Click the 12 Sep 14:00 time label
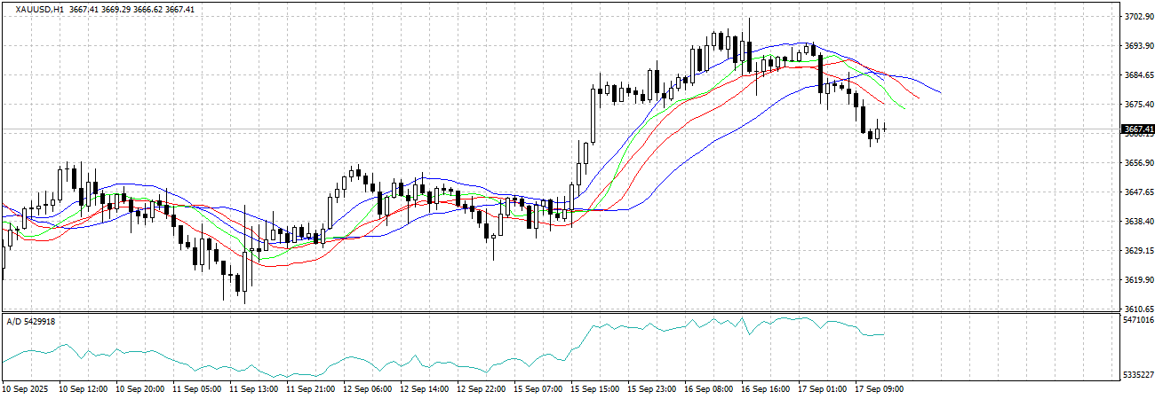 pos(423,389)
